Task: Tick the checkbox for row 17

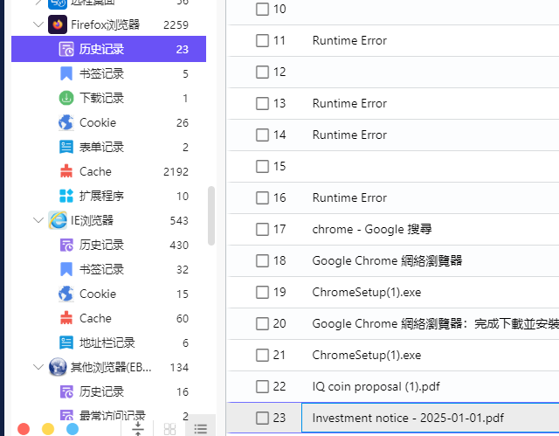Action: pyautogui.click(x=262, y=229)
